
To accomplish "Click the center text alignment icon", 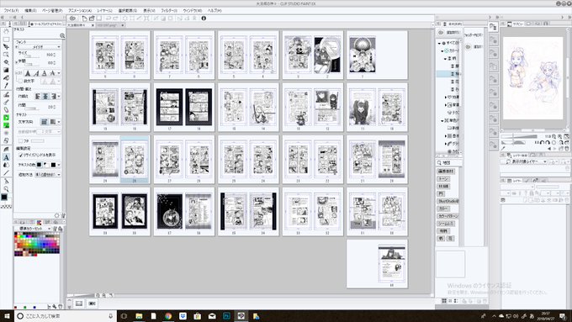I will (x=45, y=97).
